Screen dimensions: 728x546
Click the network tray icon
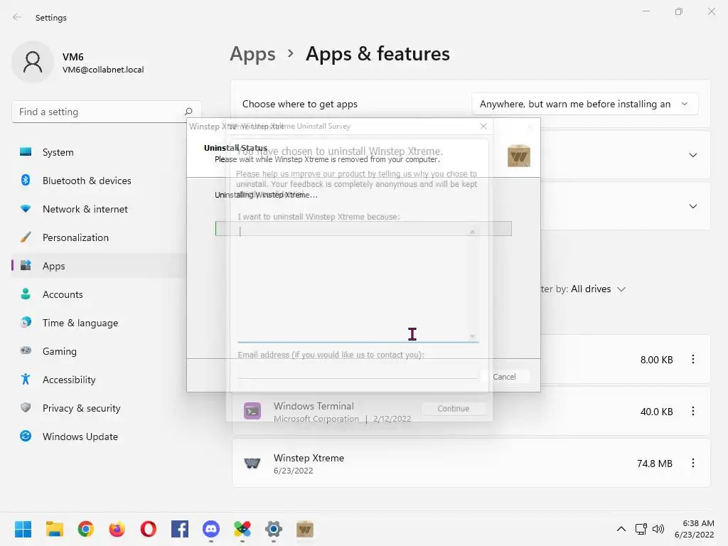tap(641, 529)
